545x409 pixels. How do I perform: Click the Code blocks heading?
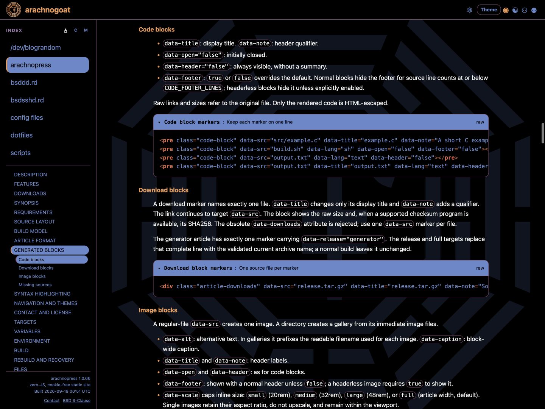[157, 30]
